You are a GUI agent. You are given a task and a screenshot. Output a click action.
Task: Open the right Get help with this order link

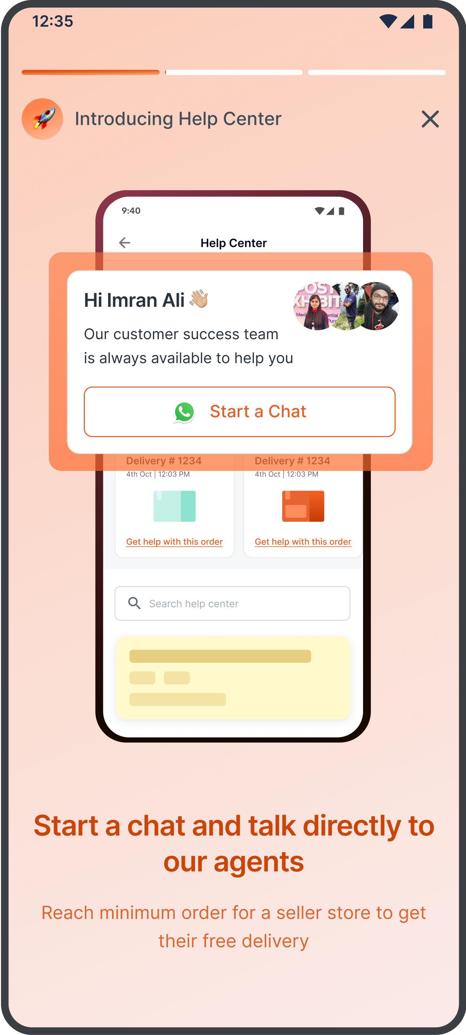pyautogui.click(x=303, y=542)
